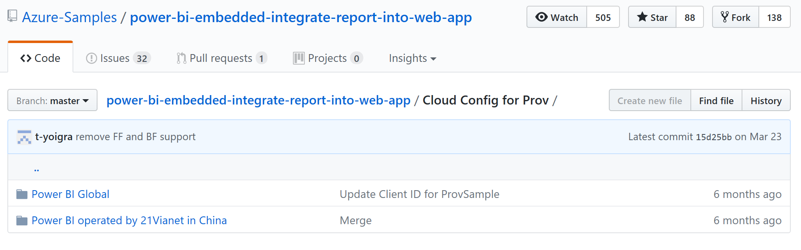801x250 pixels.
Task: Open the Azure-Samples organization link
Action: click(x=69, y=17)
